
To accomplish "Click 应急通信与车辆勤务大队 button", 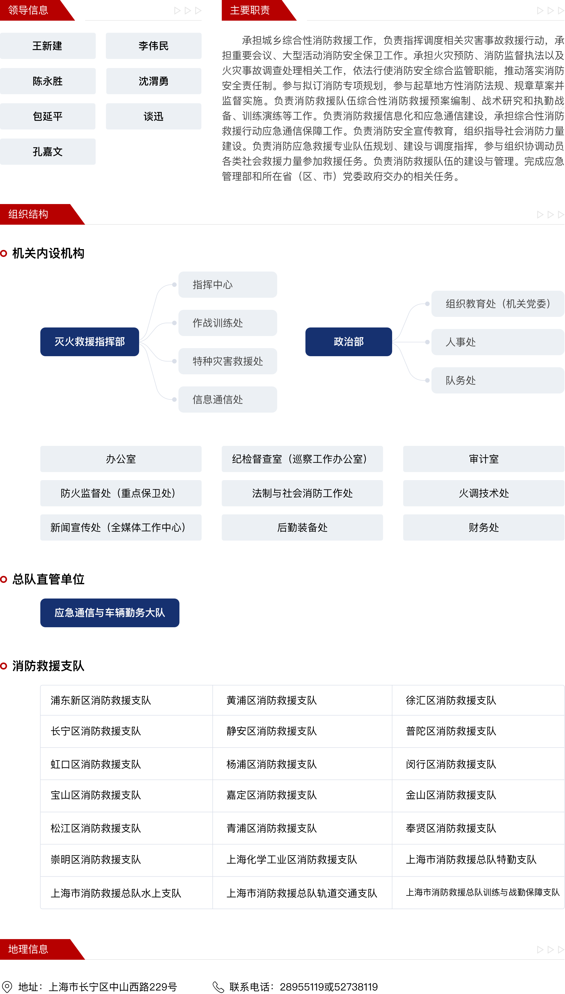I will 110,613.
